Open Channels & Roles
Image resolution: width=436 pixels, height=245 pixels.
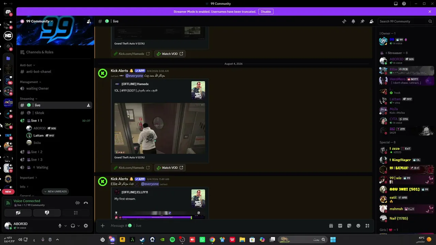point(54,52)
